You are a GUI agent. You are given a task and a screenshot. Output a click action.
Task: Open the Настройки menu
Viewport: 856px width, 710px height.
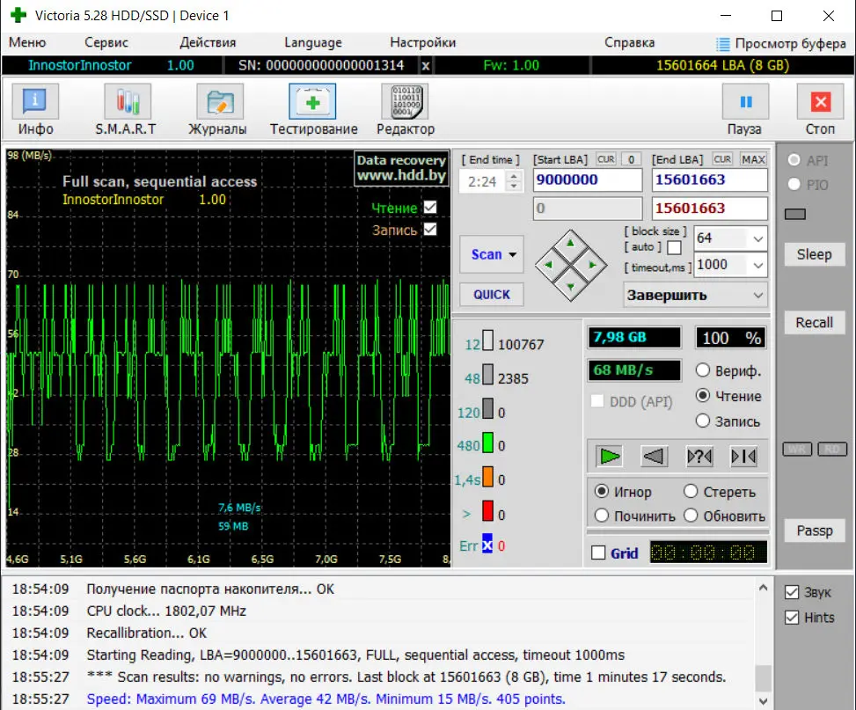pos(422,42)
